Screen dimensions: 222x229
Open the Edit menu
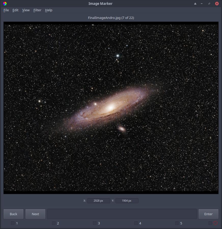(16, 10)
